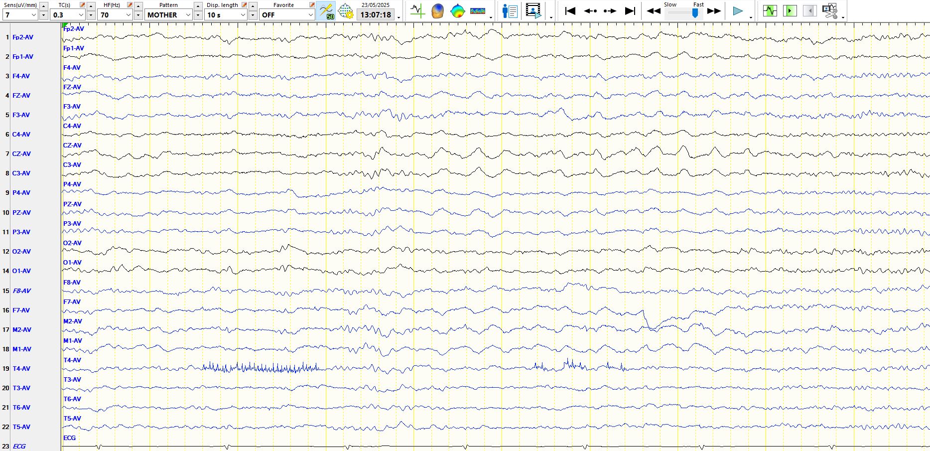
Task: Click the 23/05/2025 recording date
Action: [x=376, y=5]
